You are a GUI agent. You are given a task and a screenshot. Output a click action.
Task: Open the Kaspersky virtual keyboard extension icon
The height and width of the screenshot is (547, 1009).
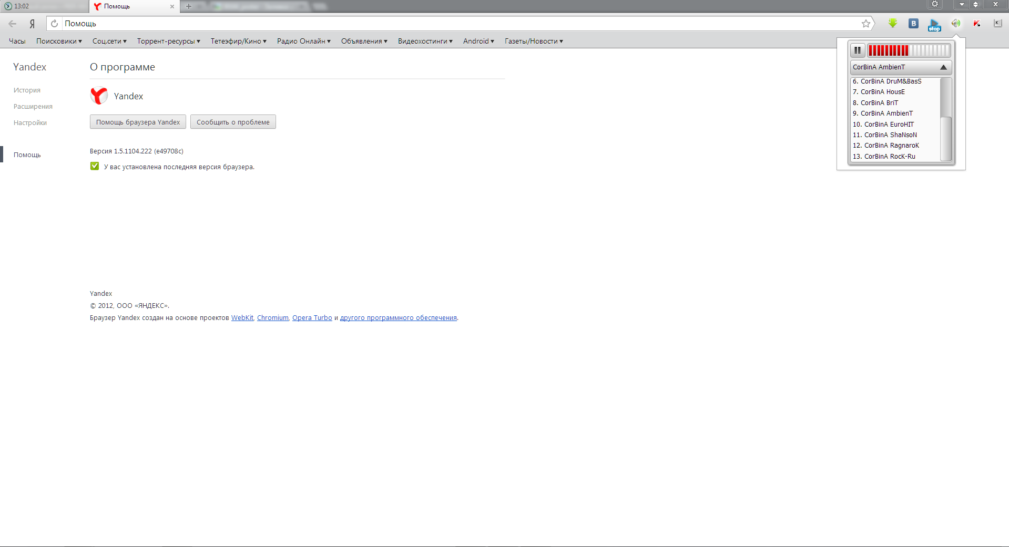[998, 24]
